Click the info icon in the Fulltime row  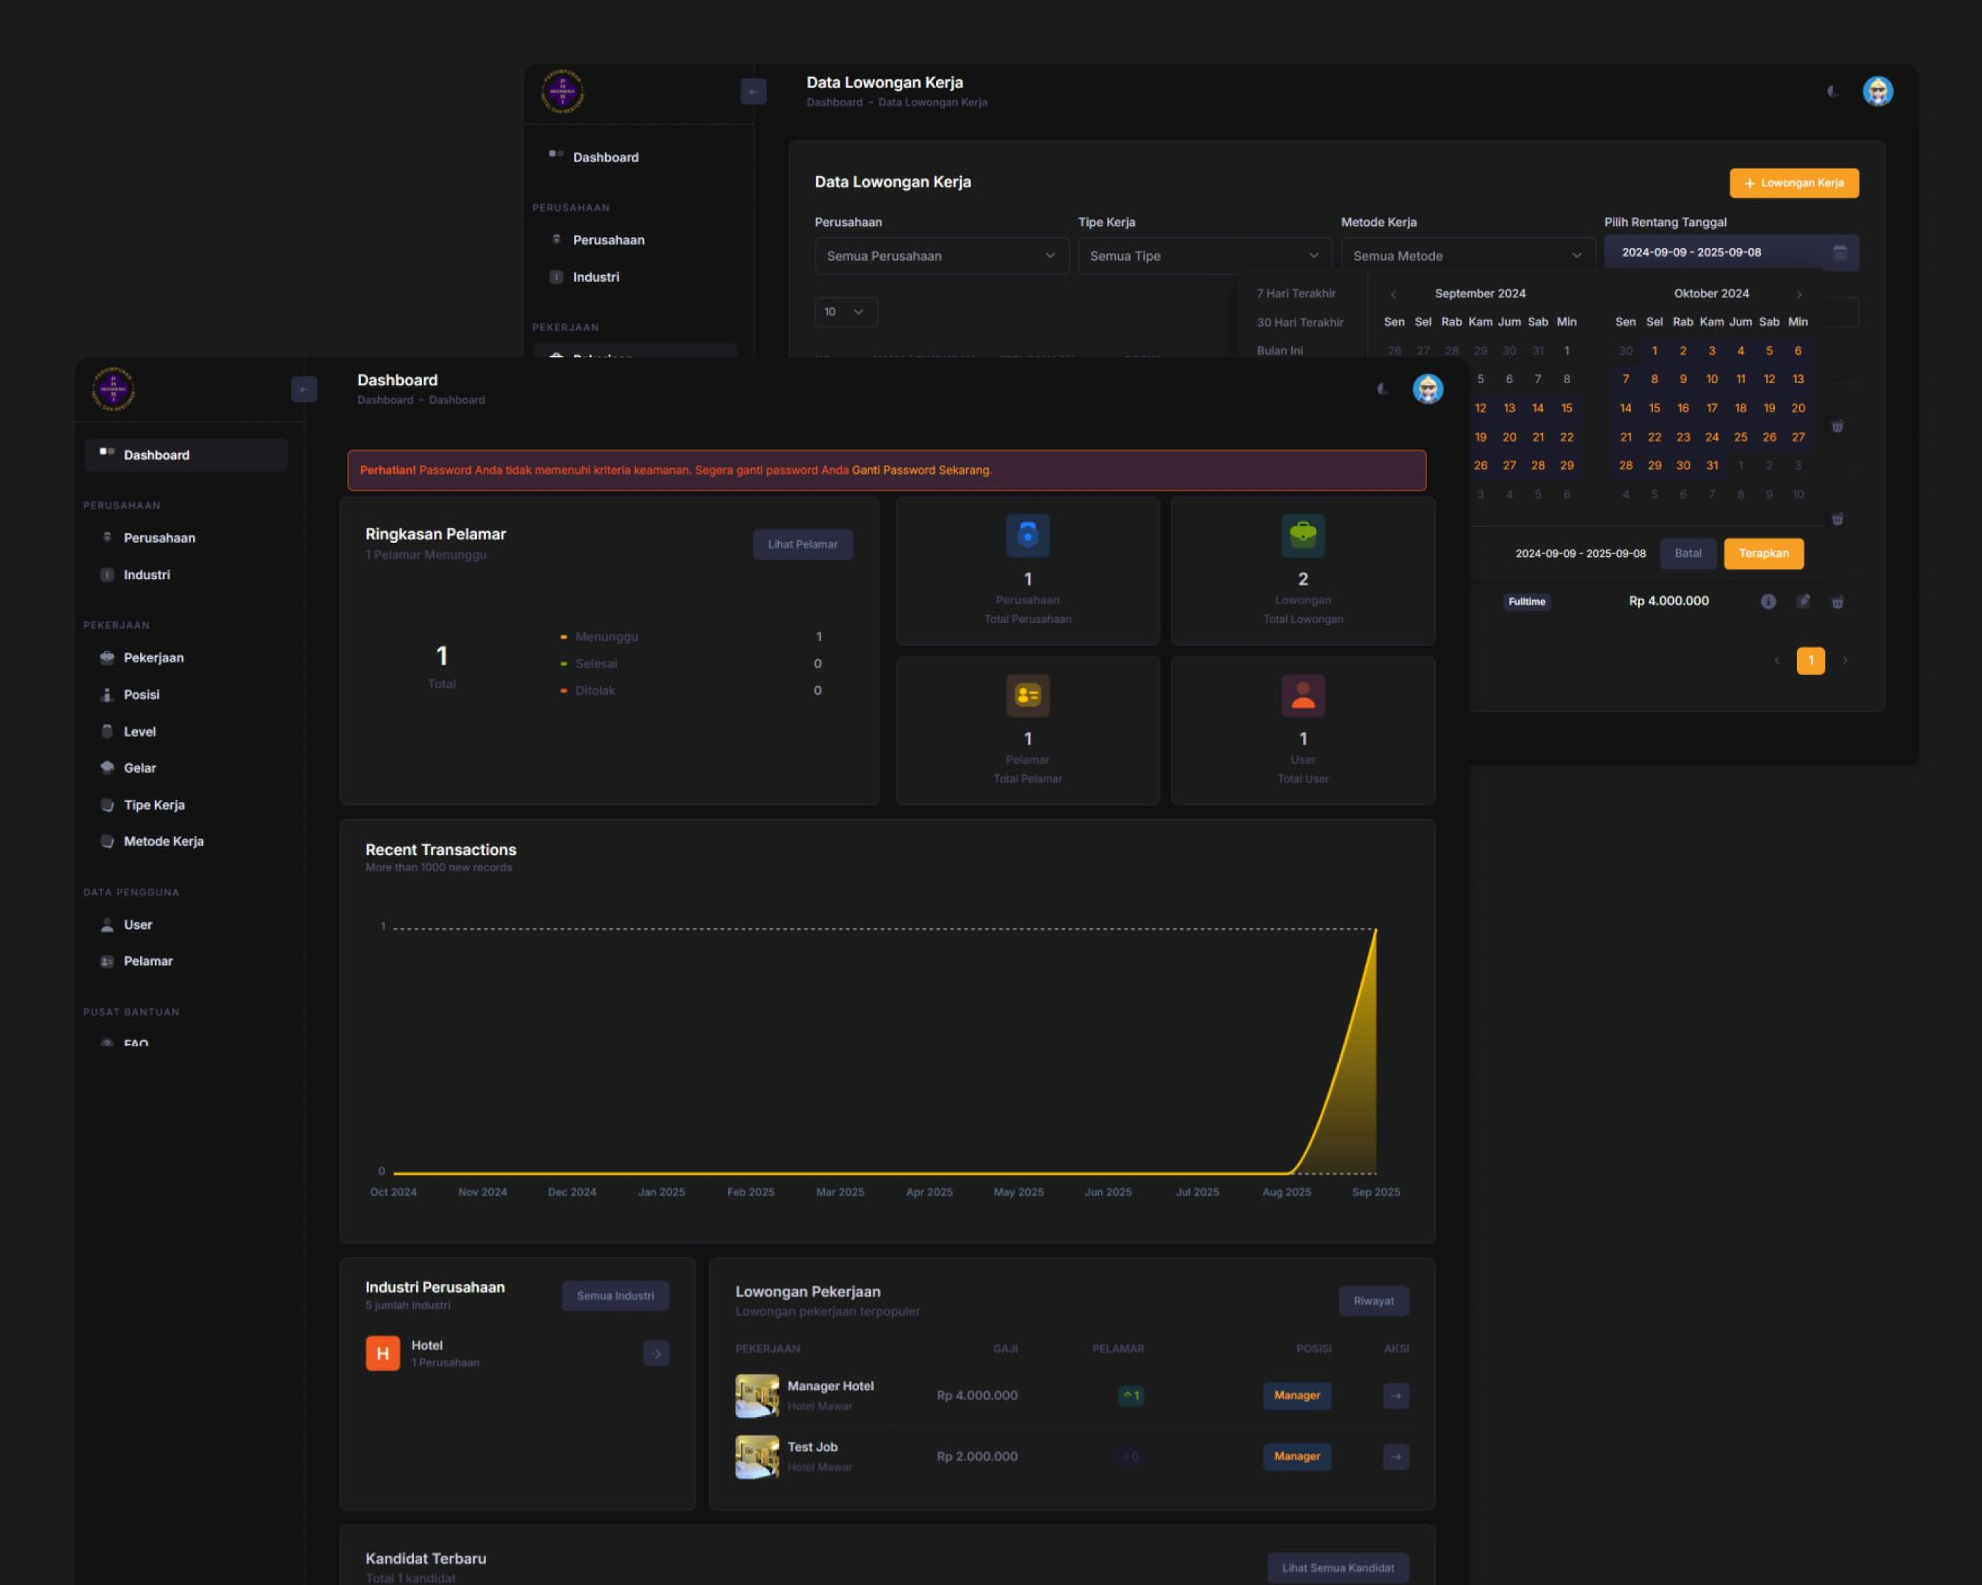point(1768,602)
